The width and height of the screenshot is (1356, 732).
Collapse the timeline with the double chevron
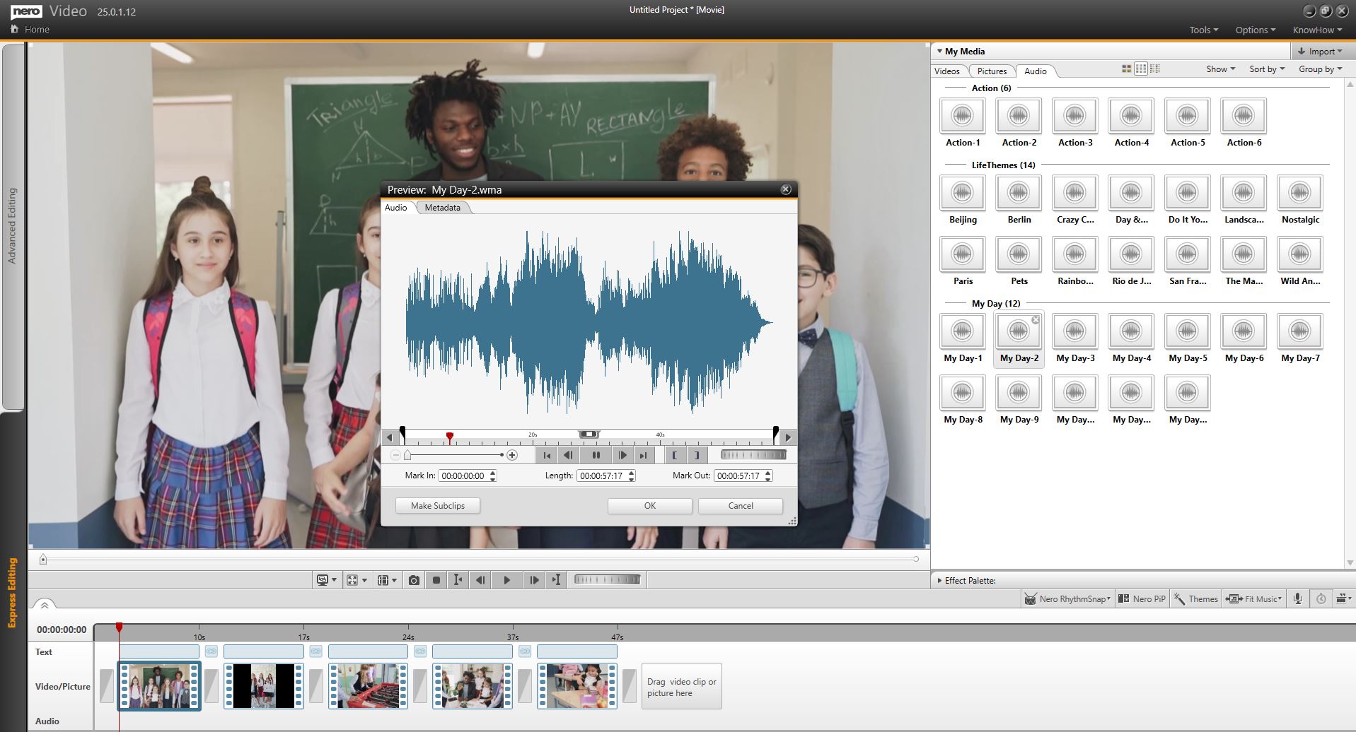(44, 605)
